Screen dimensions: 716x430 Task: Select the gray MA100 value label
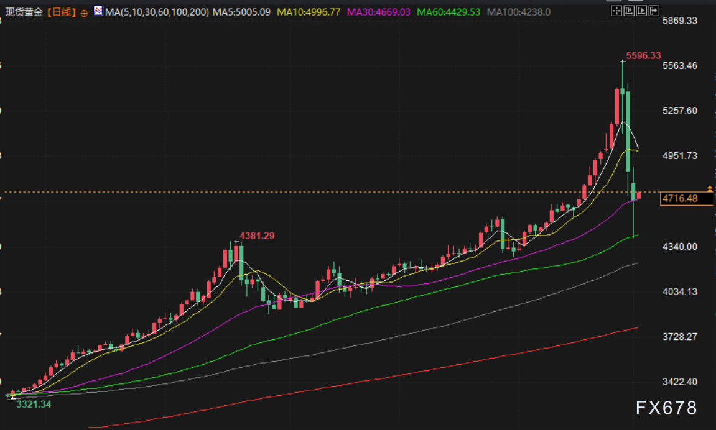518,11
